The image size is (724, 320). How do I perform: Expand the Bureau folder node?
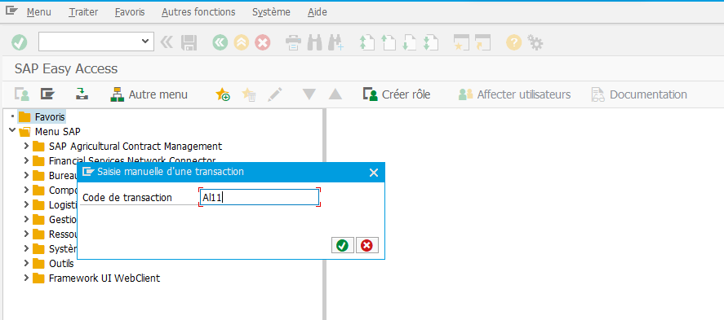(26, 175)
